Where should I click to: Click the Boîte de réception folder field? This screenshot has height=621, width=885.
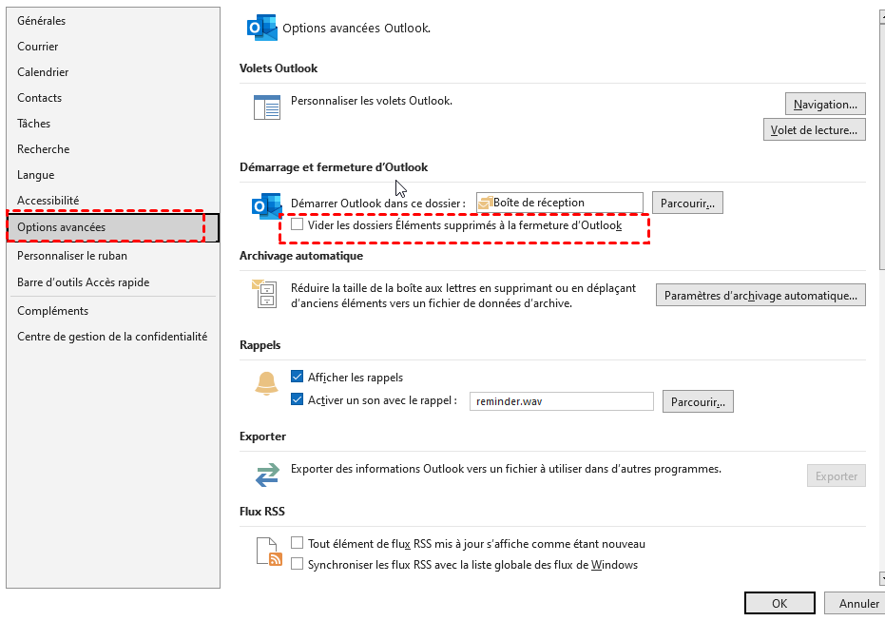[x=559, y=203]
